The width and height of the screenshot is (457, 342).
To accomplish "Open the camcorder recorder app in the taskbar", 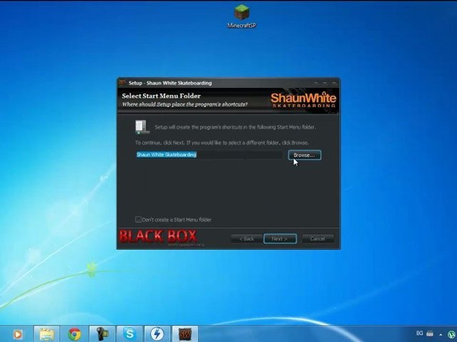I will click(102, 334).
